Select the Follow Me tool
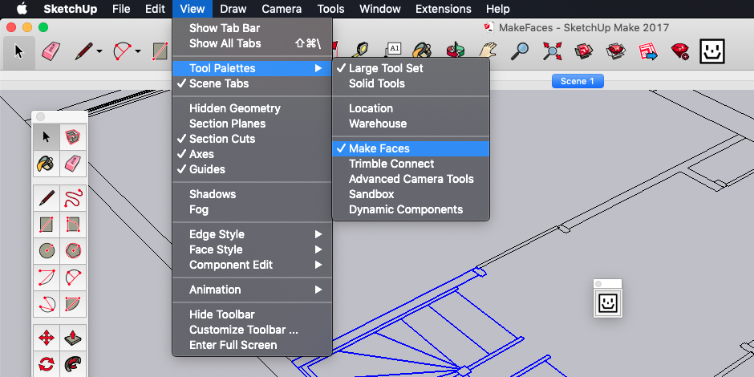This screenshot has height=377, width=754. [x=73, y=363]
